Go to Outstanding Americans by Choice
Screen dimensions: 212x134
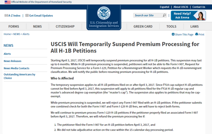click(x=19, y=76)
